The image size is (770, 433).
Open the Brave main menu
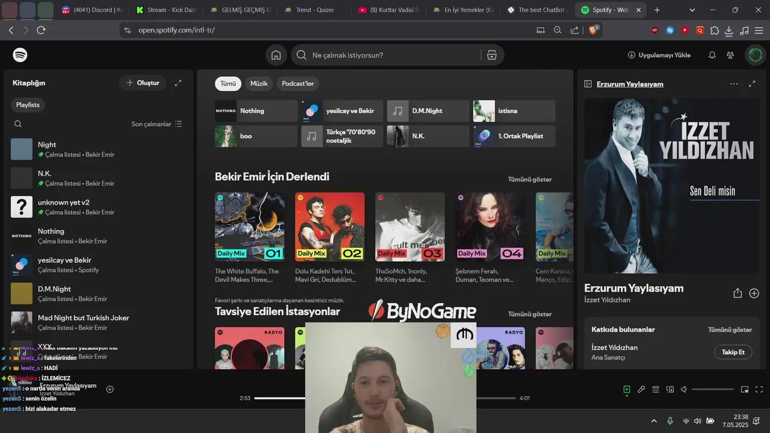coord(759,30)
